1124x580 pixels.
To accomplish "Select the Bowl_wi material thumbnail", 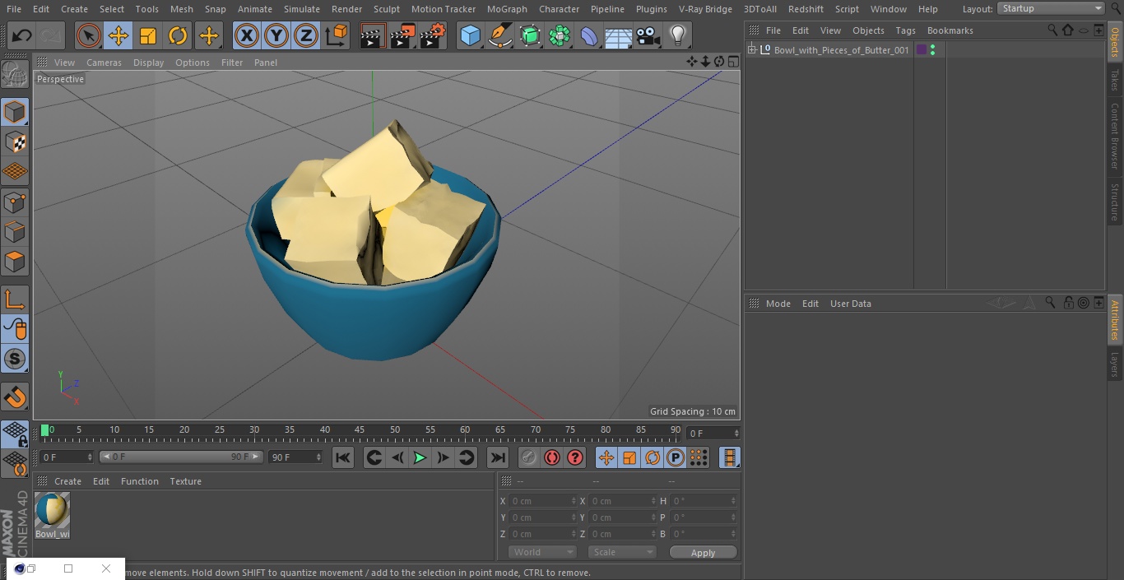I will (x=52, y=510).
